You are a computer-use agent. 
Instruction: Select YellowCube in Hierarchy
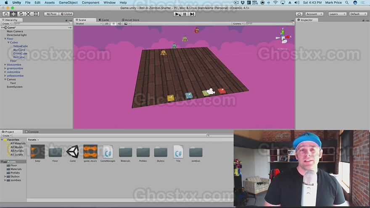coord(21,46)
